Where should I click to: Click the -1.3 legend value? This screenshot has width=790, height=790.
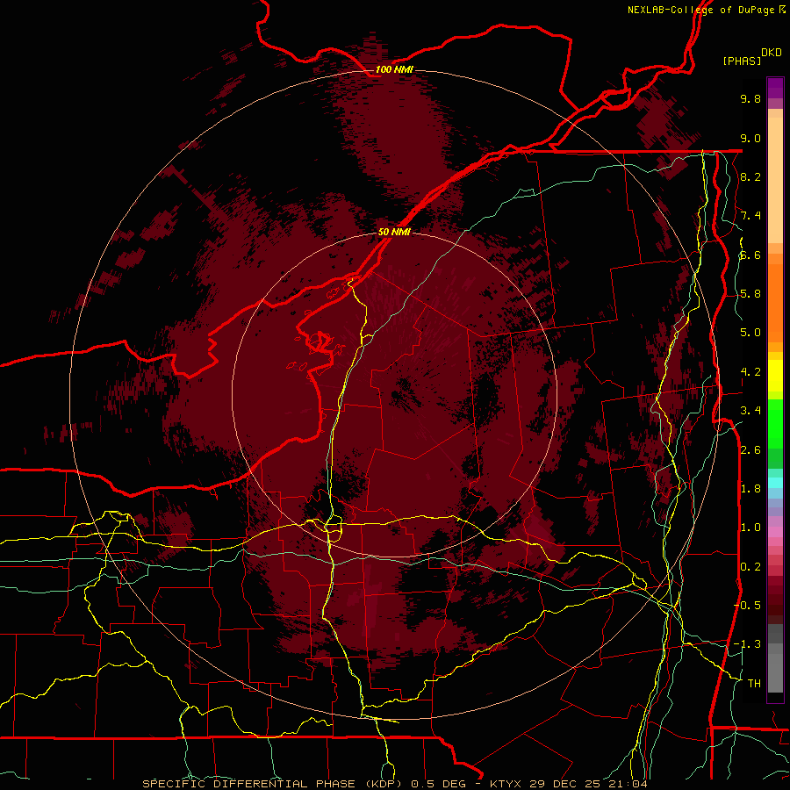coord(748,644)
